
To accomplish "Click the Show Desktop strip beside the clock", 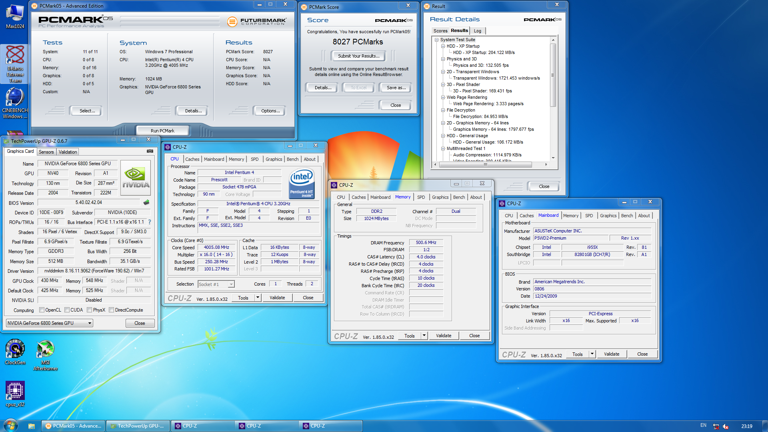I will click(x=764, y=426).
